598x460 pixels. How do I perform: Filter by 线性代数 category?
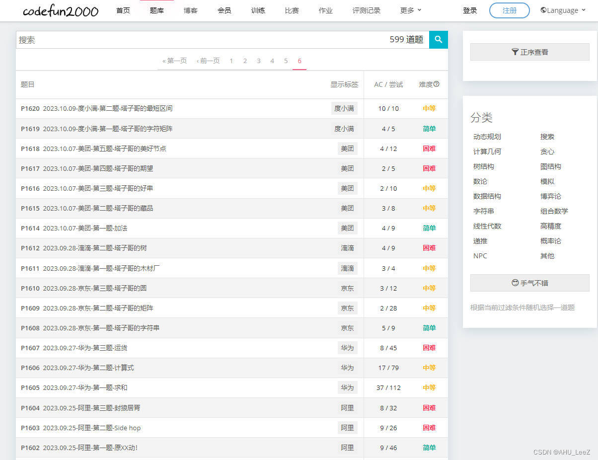pos(487,226)
